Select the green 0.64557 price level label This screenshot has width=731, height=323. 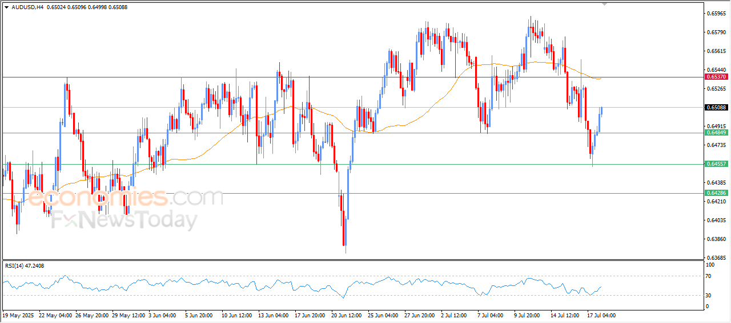point(716,163)
